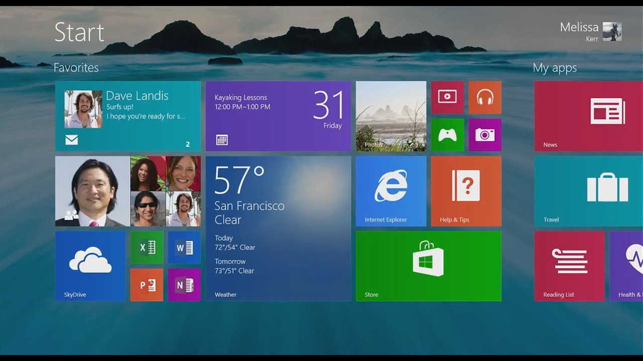Click Today 72°/54° Clear forecast
Image resolution: width=643 pixels, height=361 pixels.
pos(235,243)
